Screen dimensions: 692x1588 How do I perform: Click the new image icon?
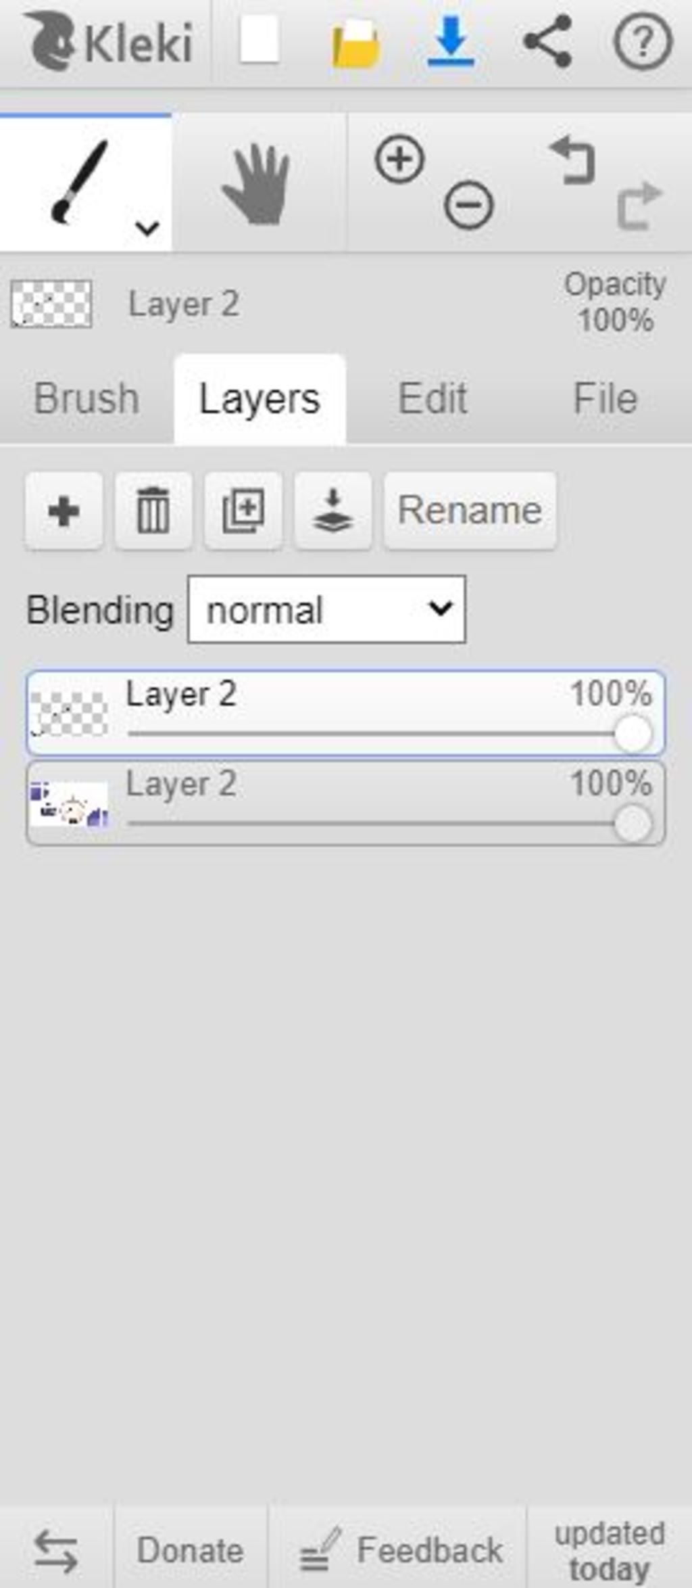pyautogui.click(x=259, y=41)
